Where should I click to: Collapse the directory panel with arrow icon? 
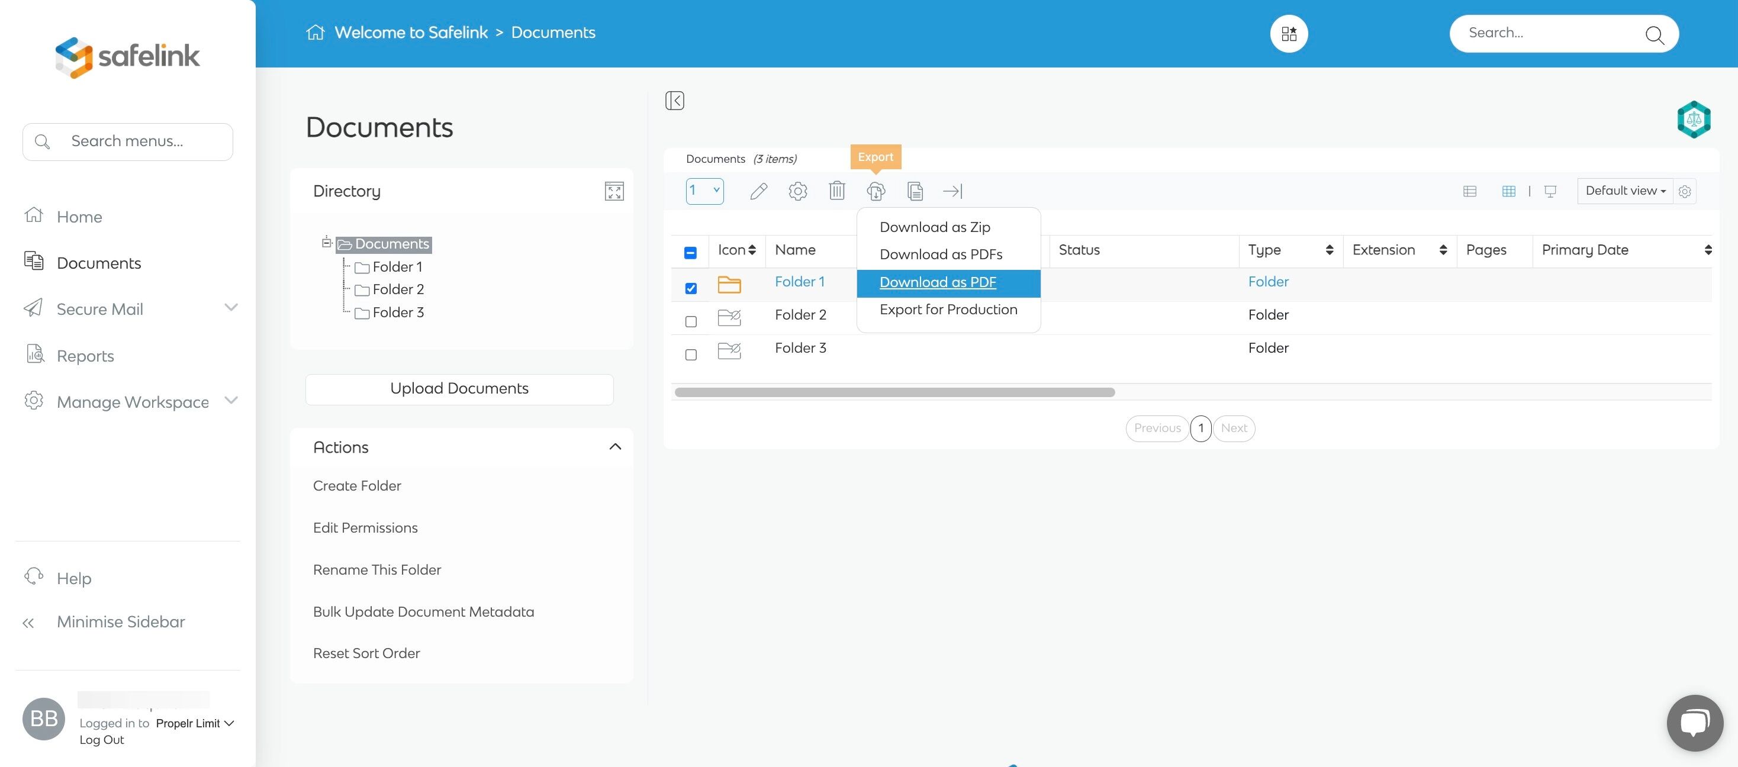click(674, 101)
